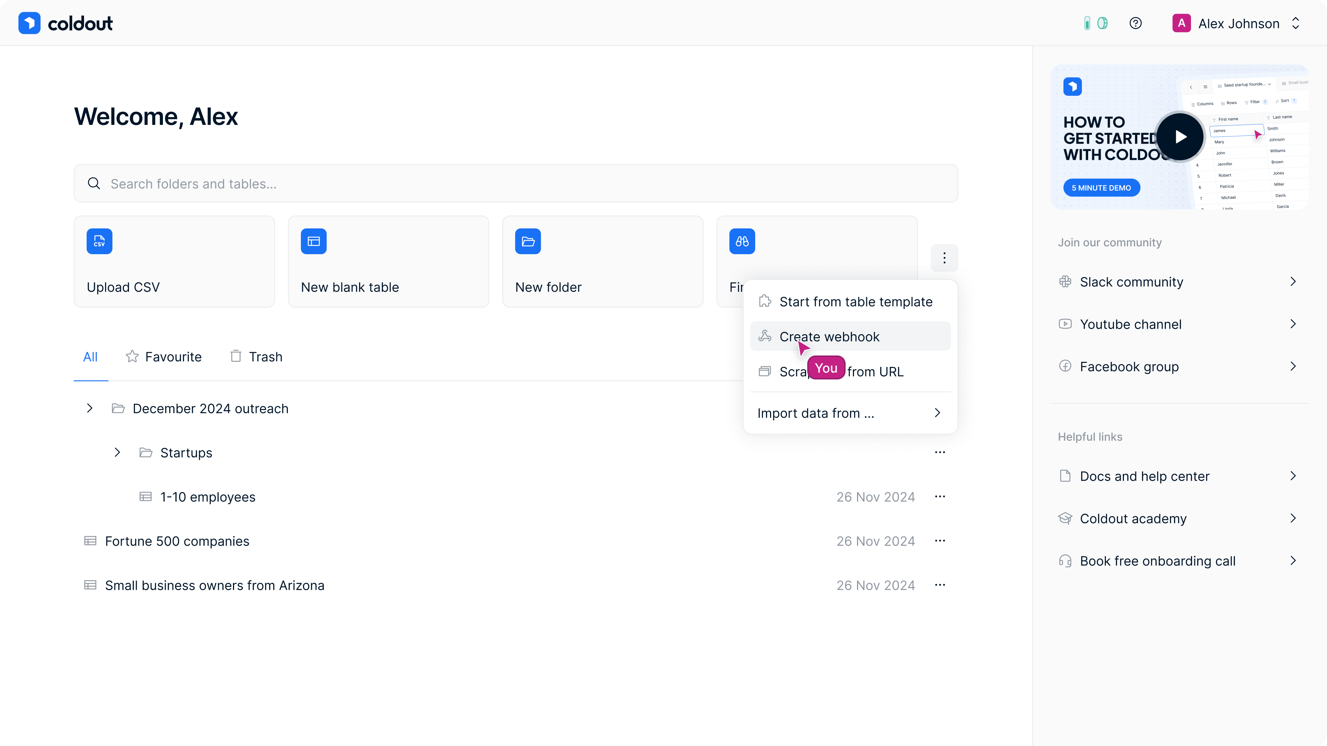The image size is (1327, 746).
Task: Click the Upload CSV icon card
Action: coord(174,262)
